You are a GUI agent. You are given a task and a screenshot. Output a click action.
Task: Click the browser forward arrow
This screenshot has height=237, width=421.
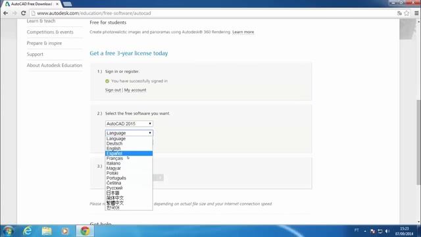(14, 13)
